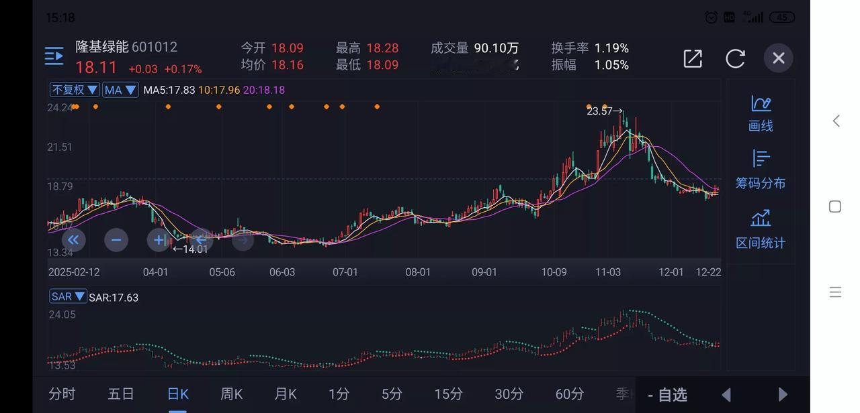Tap the stock code 601012
860x413 pixels.
[x=155, y=47]
